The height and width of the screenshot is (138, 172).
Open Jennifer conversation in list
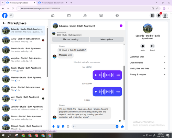tap(23, 108)
